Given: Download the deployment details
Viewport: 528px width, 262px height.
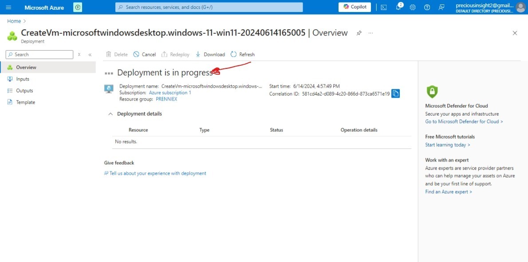Looking at the screenshot, I should tap(210, 54).
